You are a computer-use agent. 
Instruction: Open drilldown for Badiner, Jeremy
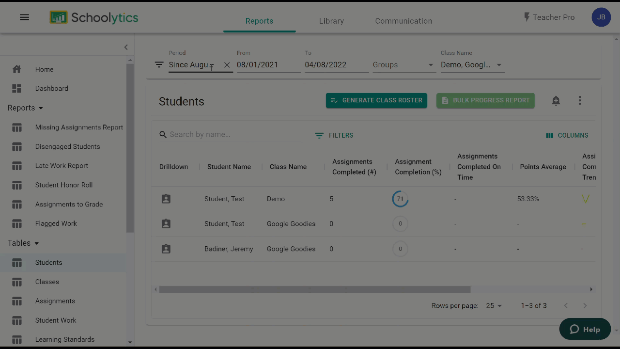click(166, 249)
